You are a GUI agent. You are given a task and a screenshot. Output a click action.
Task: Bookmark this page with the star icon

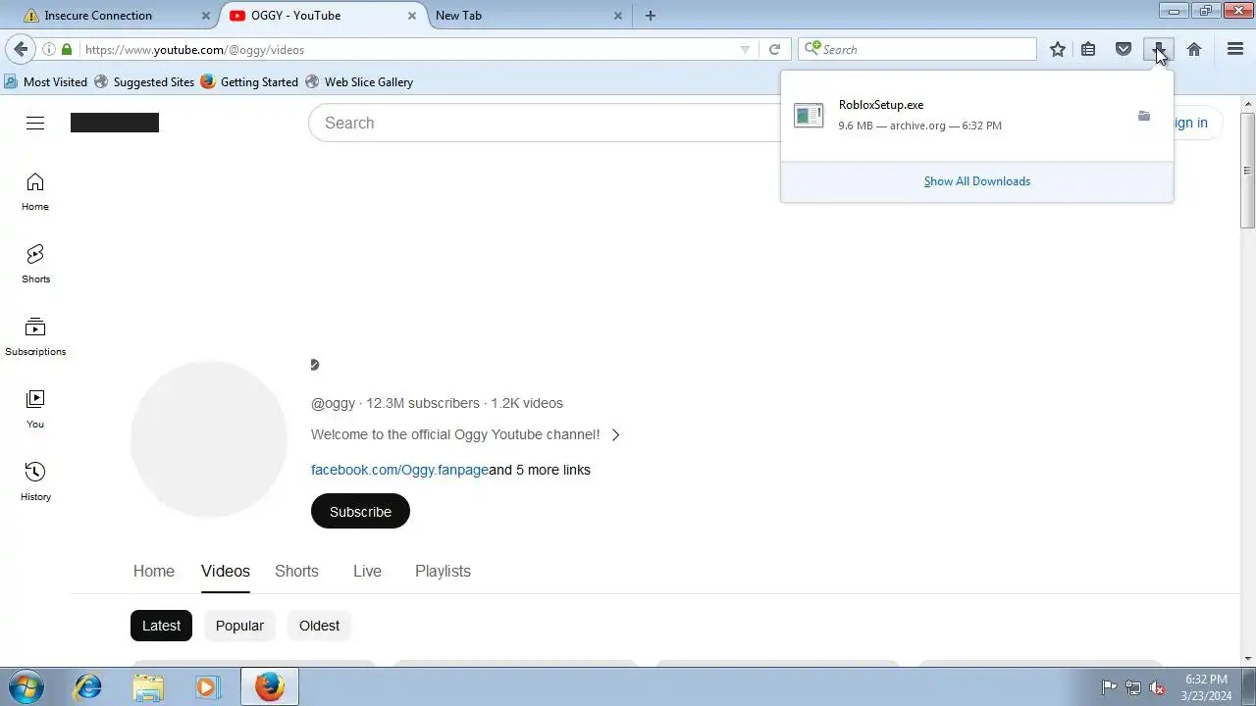[1058, 49]
